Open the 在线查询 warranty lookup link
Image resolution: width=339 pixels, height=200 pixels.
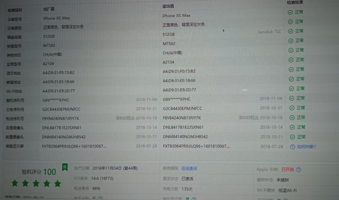(x=189, y=168)
